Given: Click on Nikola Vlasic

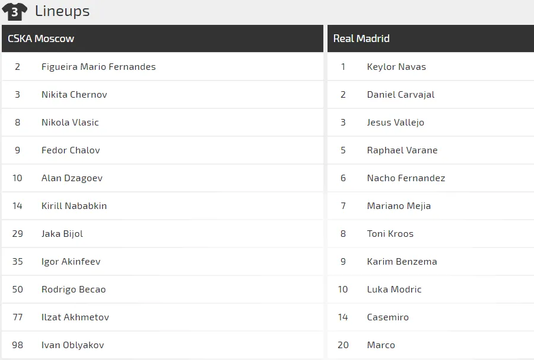Looking at the screenshot, I should (70, 123).
